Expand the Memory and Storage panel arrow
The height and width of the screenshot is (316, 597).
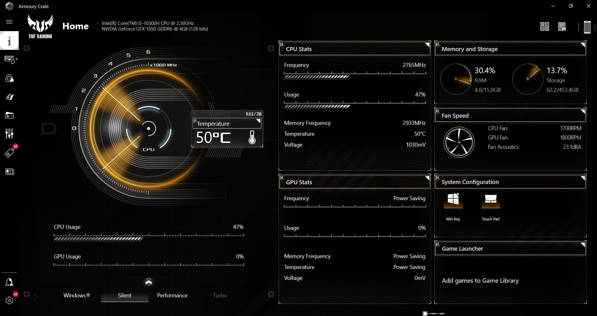583,45
